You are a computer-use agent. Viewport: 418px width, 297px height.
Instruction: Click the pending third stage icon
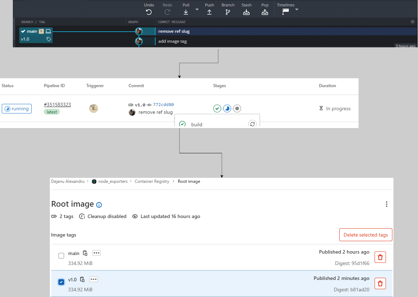point(237,108)
